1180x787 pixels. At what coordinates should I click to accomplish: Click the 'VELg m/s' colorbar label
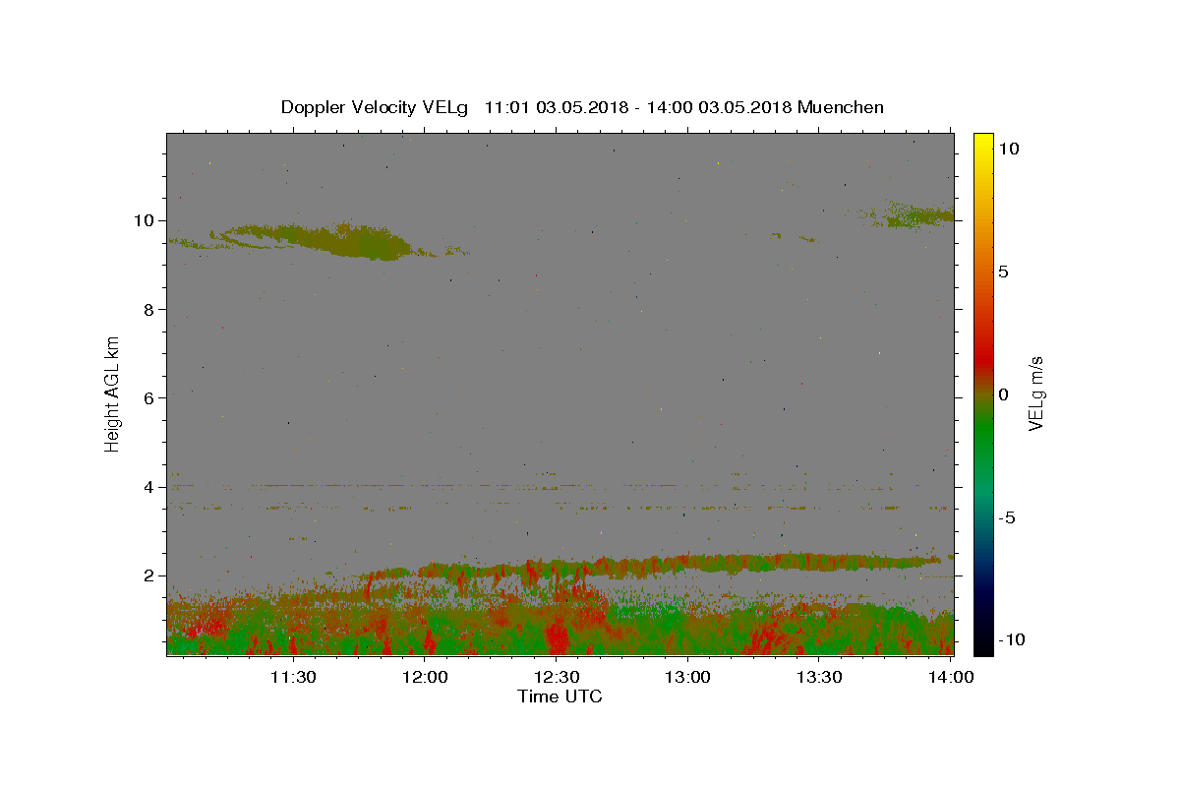(x=1035, y=393)
